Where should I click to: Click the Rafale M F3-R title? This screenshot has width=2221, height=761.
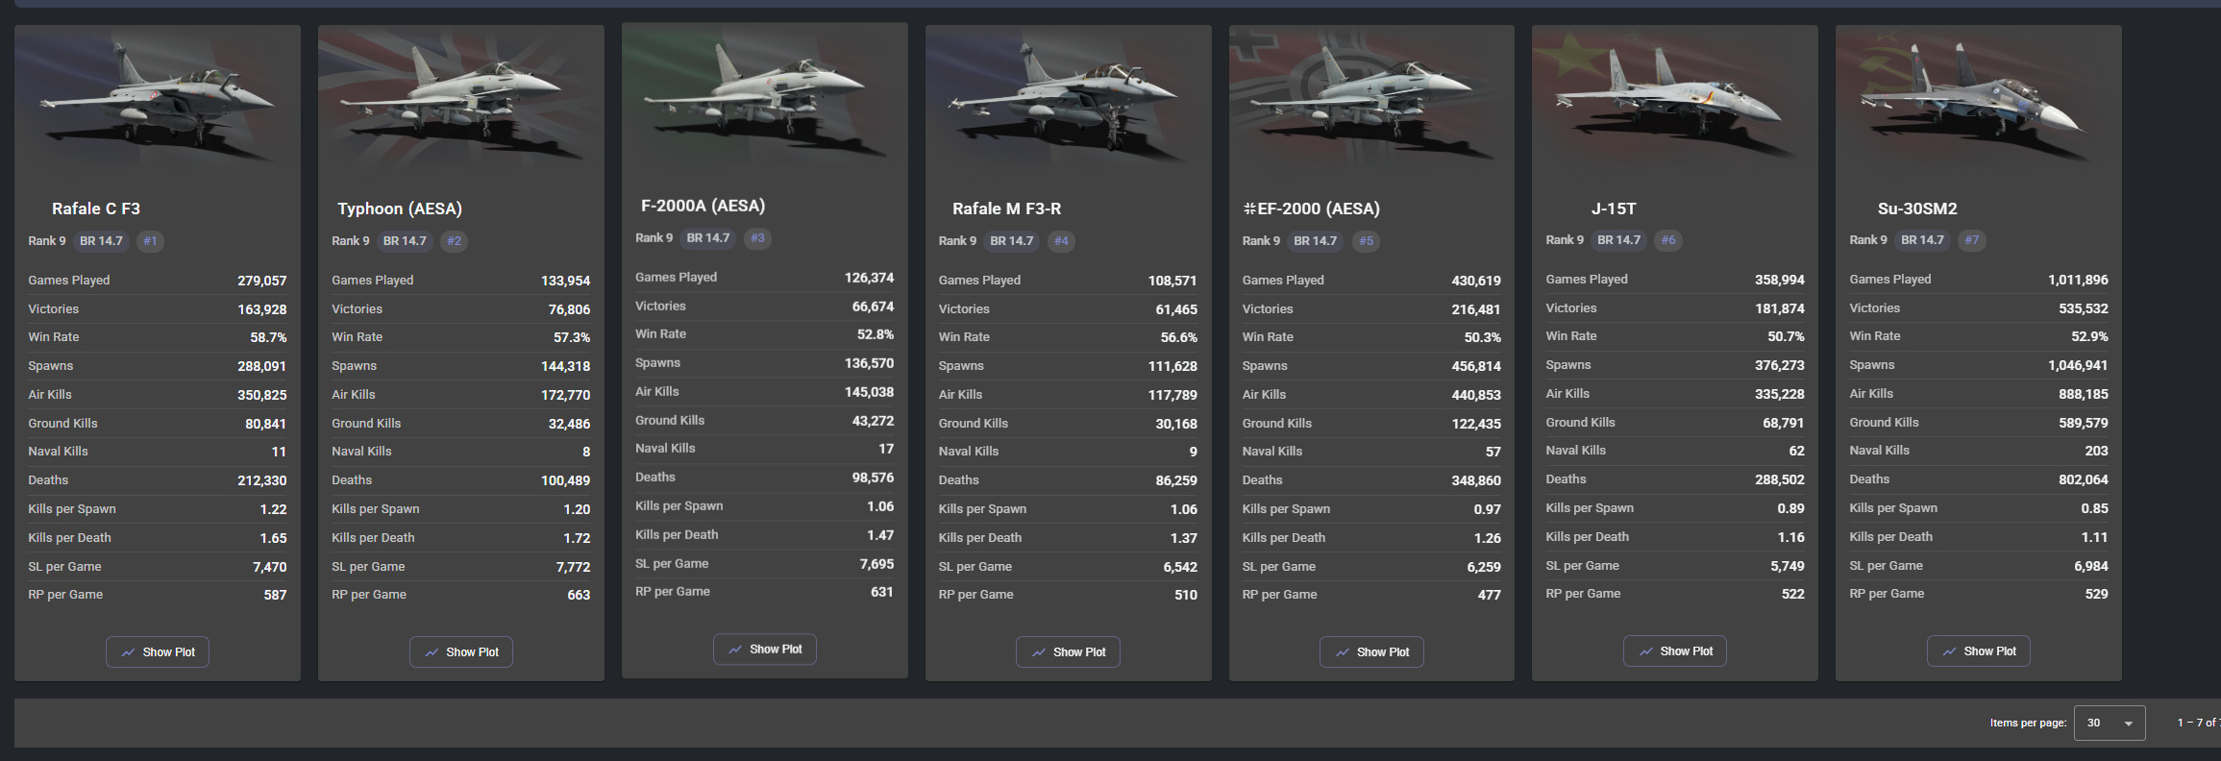[1006, 209]
